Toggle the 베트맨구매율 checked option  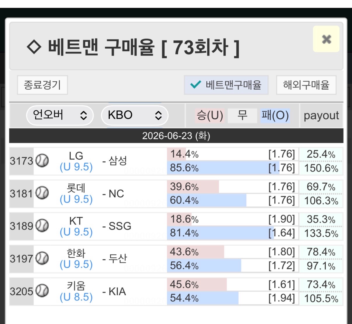coord(226,85)
